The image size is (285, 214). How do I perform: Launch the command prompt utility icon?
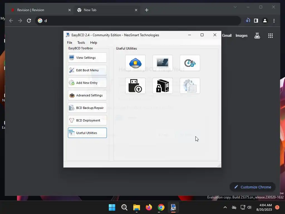(163, 63)
